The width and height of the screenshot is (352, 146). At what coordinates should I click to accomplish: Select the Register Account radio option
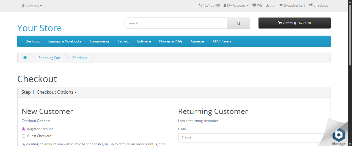(24, 129)
